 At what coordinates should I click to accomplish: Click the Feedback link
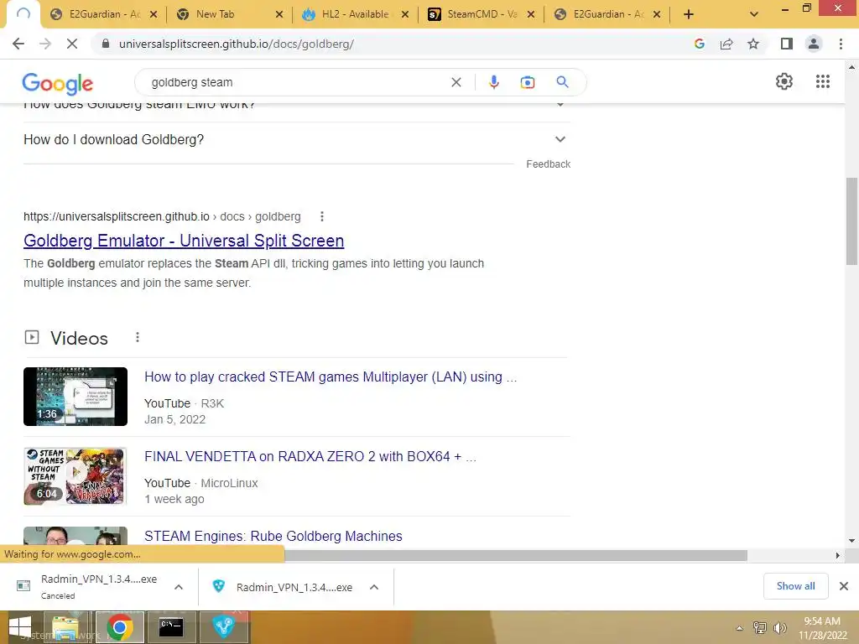coord(548,164)
